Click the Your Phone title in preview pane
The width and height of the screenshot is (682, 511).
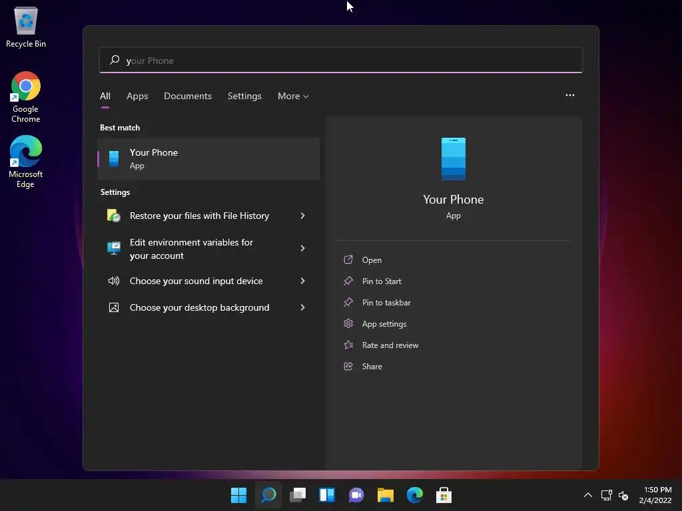click(453, 200)
